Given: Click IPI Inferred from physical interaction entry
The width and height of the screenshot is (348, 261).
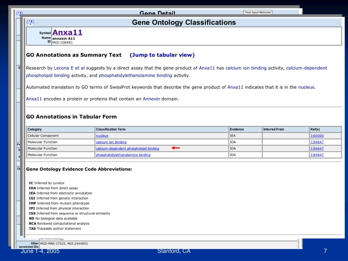Looking at the screenshot, I should 59,208.
